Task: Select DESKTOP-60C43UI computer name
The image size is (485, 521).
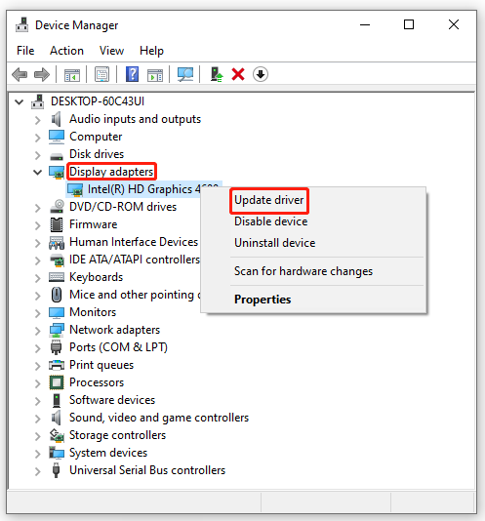Action: [x=98, y=101]
